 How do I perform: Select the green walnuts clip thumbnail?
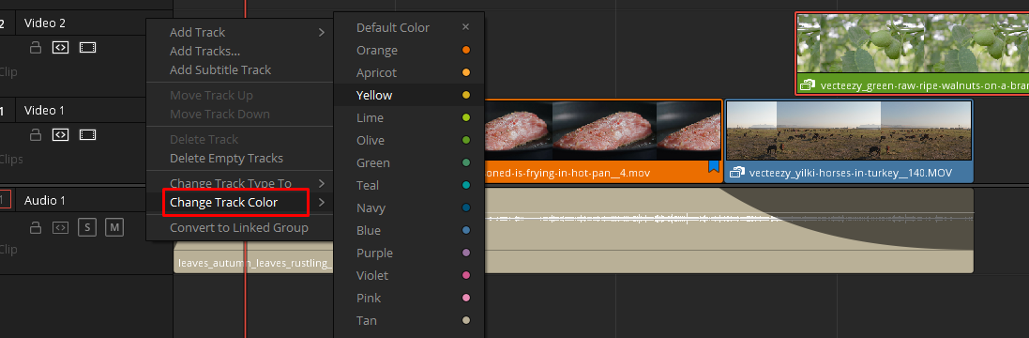pyautogui.click(x=912, y=44)
